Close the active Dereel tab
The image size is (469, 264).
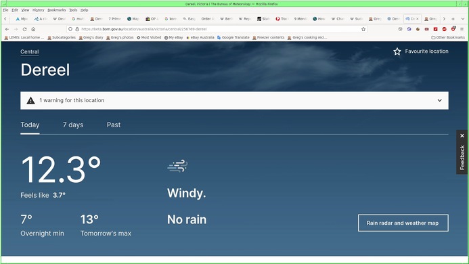[418, 18]
